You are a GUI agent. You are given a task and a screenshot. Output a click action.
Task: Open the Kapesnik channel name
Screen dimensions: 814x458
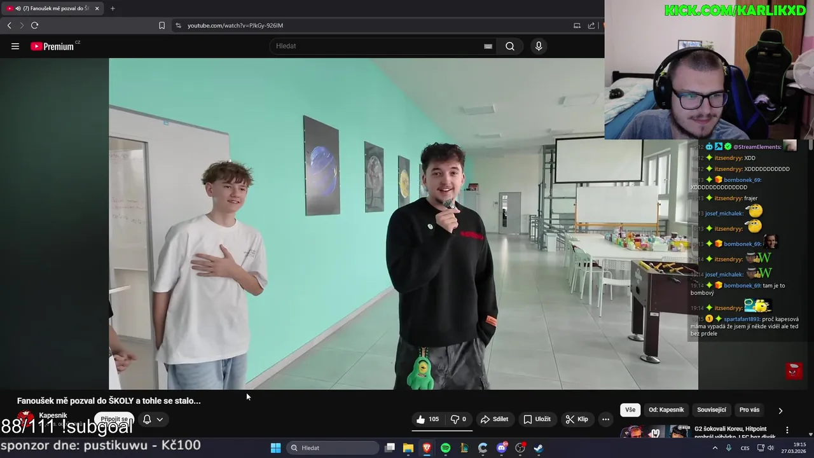pos(53,415)
